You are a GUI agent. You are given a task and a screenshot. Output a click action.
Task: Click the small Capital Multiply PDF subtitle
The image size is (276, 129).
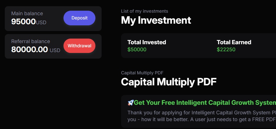tap(142, 73)
